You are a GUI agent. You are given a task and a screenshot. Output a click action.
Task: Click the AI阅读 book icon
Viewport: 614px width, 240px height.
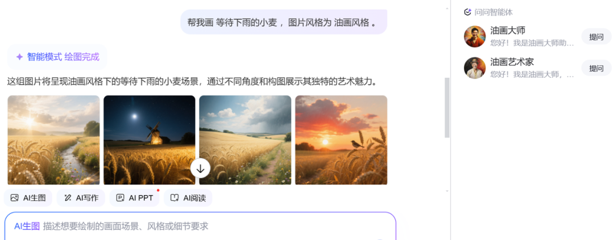click(x=175, y=198)
